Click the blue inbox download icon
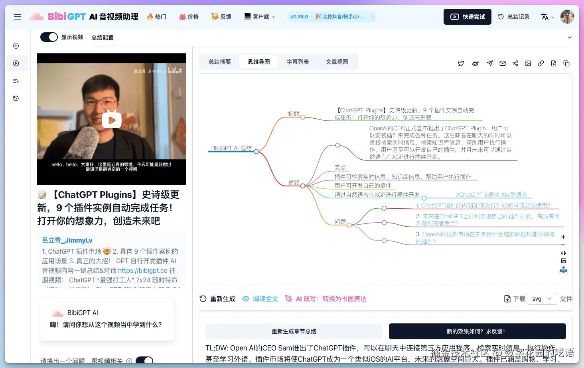584x368 pixels. click(x=563, y=270)
